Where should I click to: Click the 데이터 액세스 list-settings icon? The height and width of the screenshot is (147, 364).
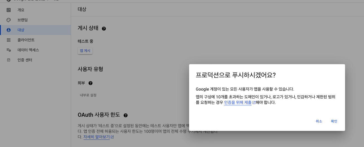9,50
